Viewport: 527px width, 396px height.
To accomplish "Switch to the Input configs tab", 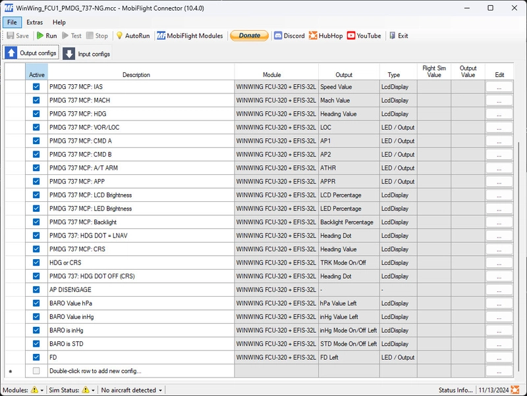I will [87, 53].
